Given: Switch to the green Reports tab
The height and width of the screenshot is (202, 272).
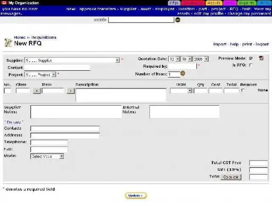Looking at the screenshot, I should tap(246, 3).
